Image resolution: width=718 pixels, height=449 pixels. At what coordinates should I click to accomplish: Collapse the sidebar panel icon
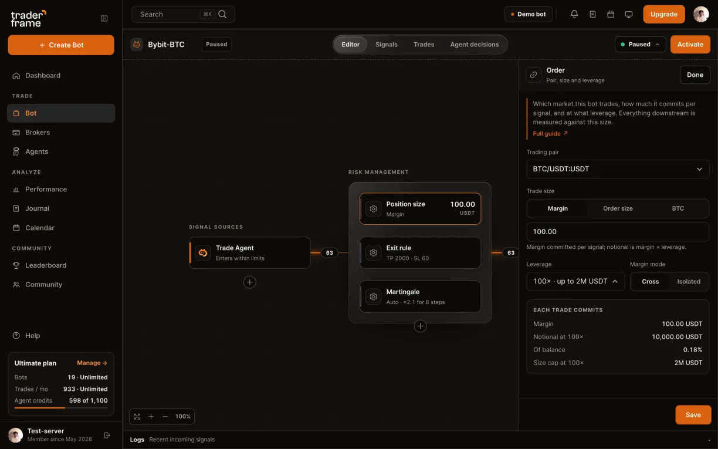104,18
